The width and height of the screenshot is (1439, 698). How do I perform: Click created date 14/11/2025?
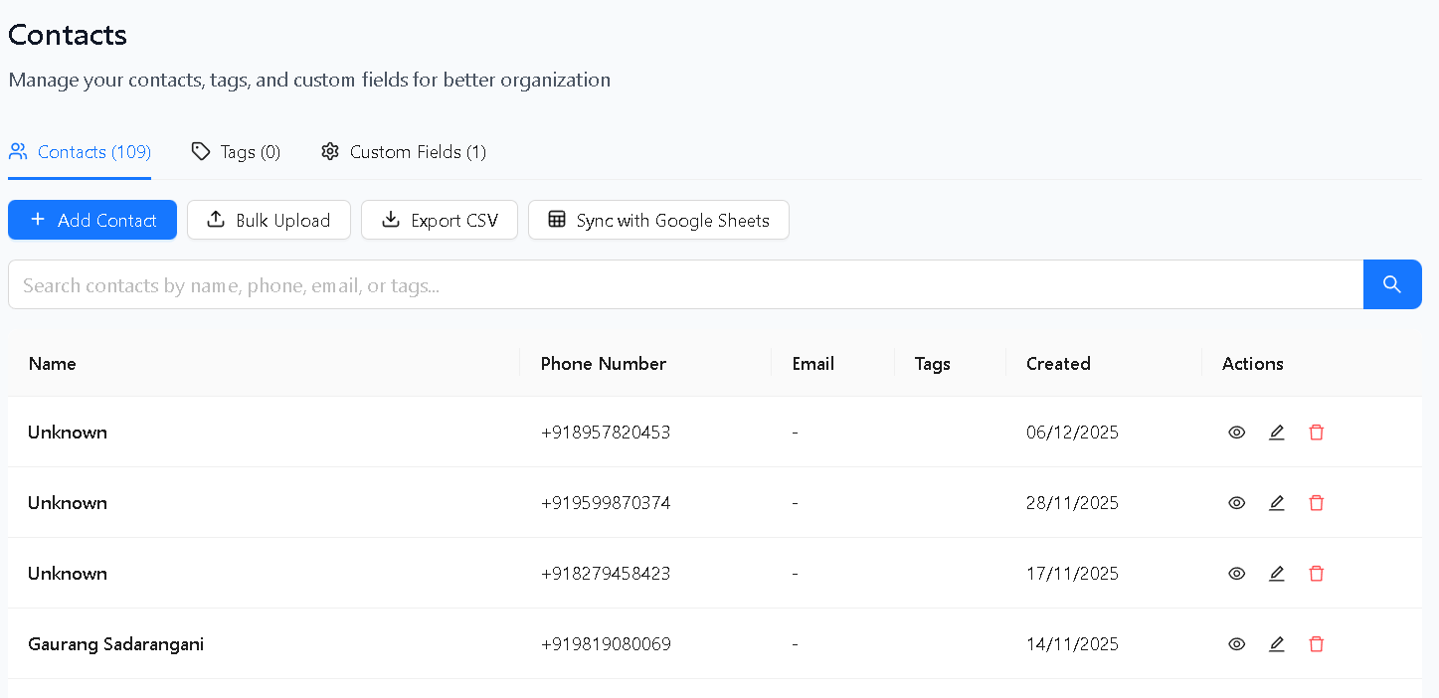pos(1072,644)
